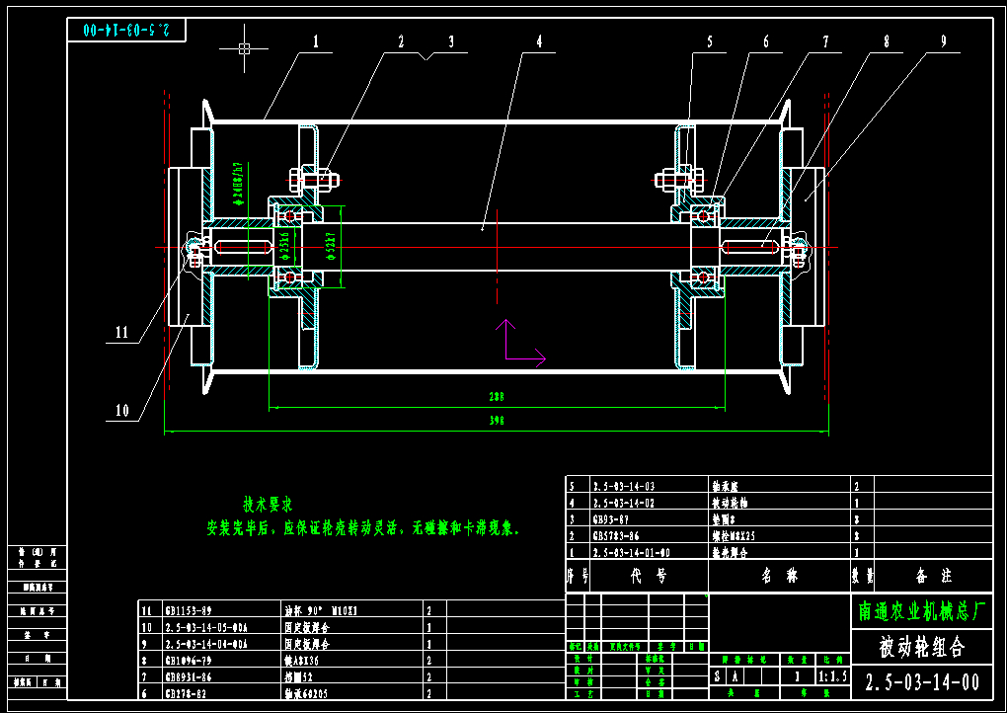This screenshot has width=1007, height=713.
Task: Select the Φ24H8/h7 fit dimension
Action: (240, 183)
